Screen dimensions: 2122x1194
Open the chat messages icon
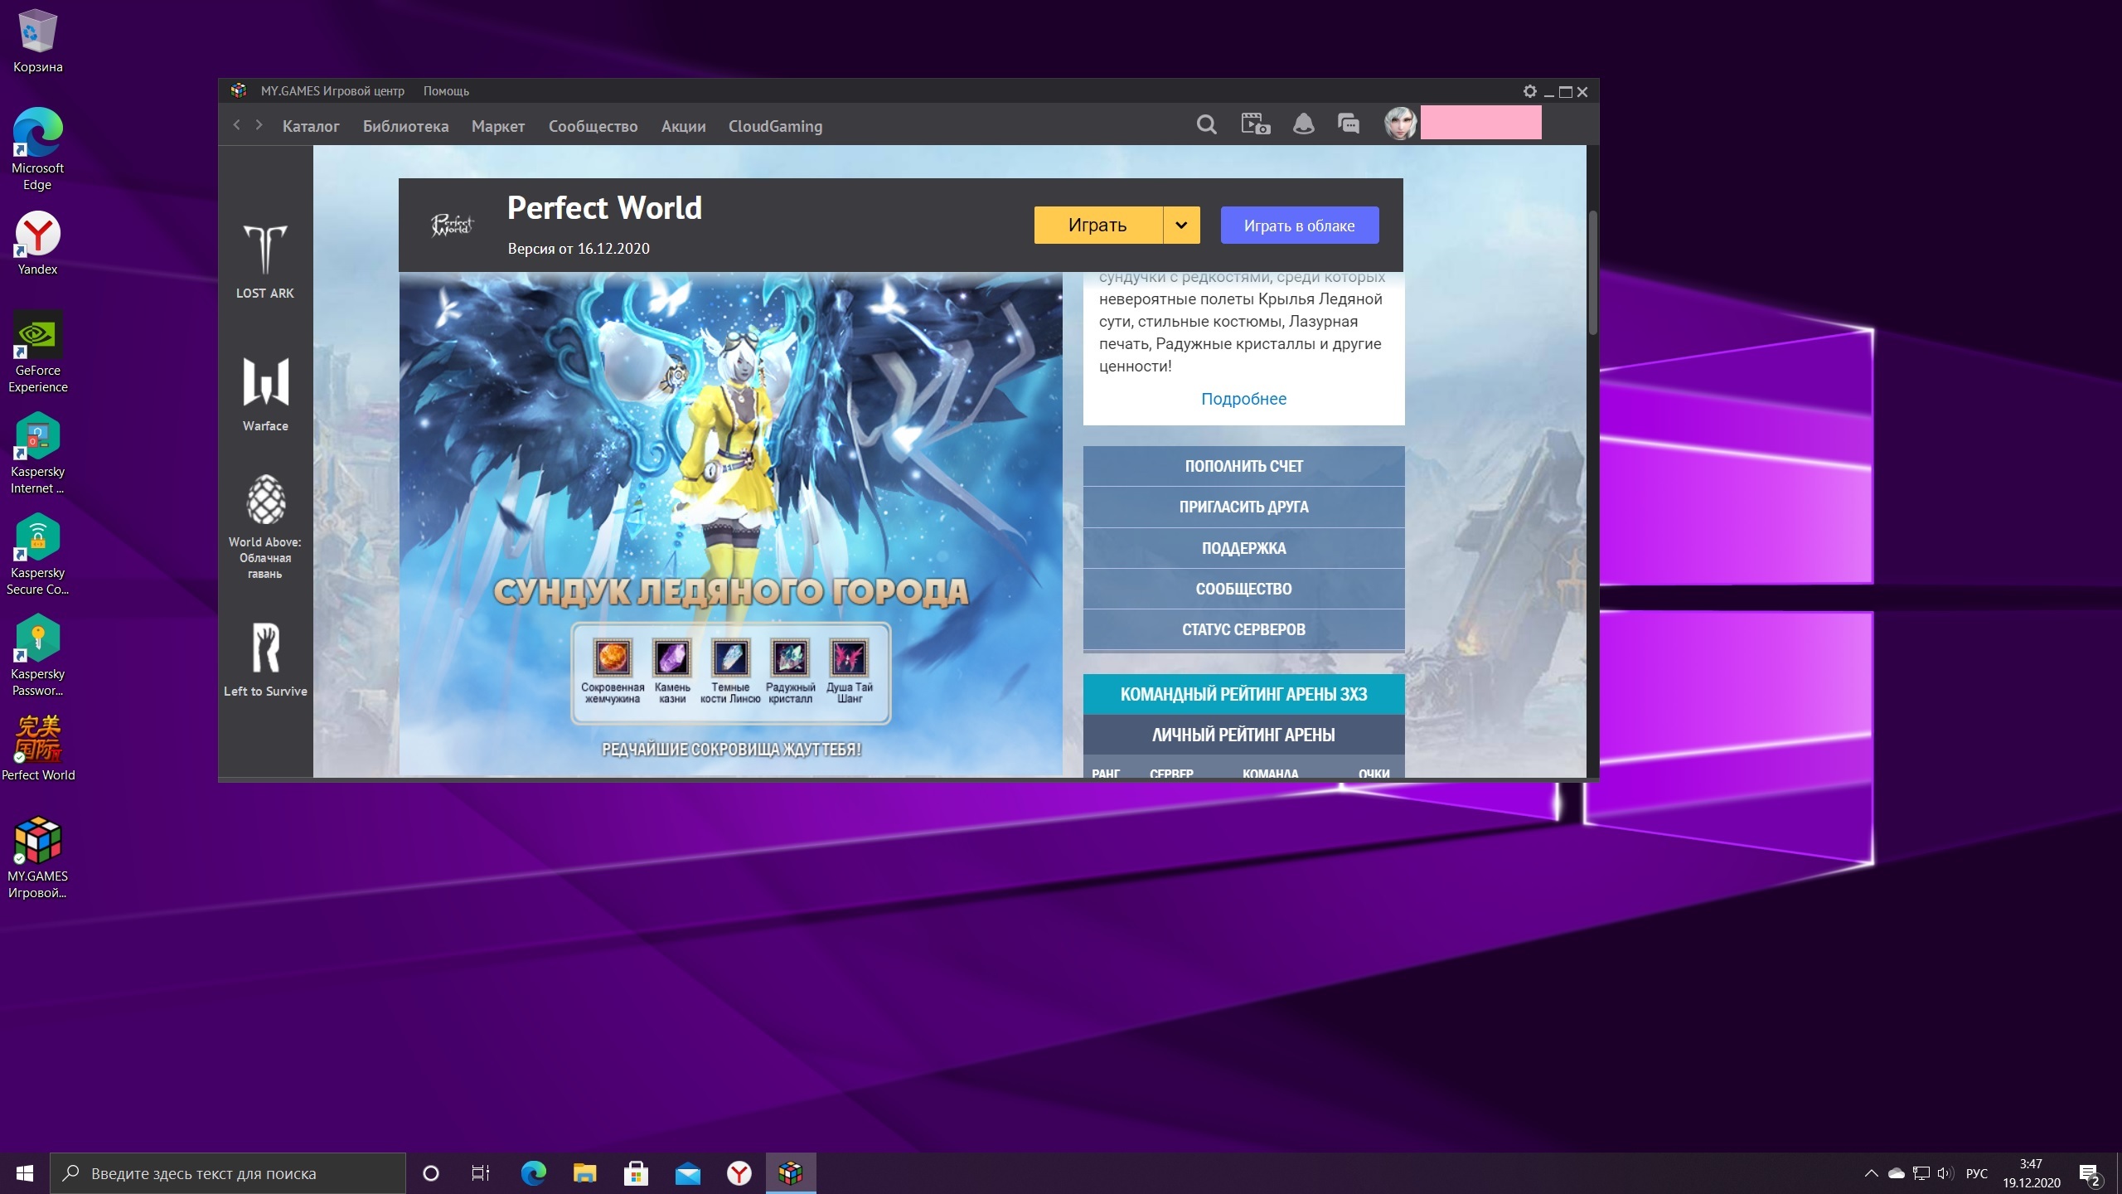[1349, 125]
